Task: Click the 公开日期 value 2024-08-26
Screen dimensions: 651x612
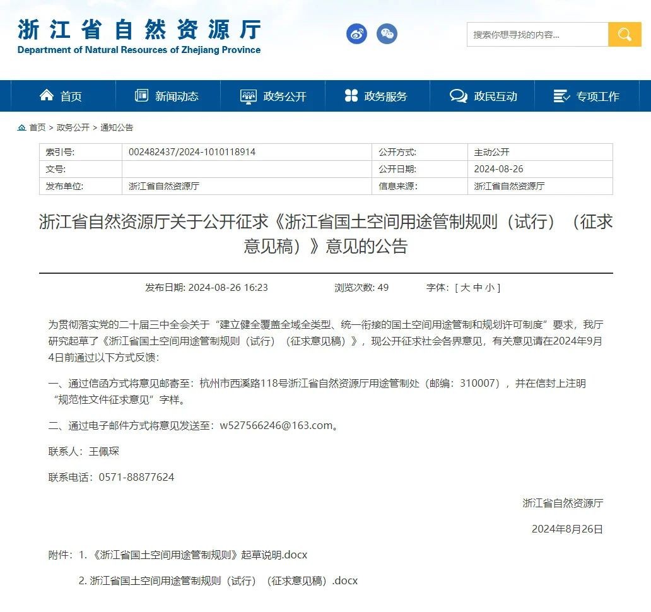Action: (x=498, y=169)
